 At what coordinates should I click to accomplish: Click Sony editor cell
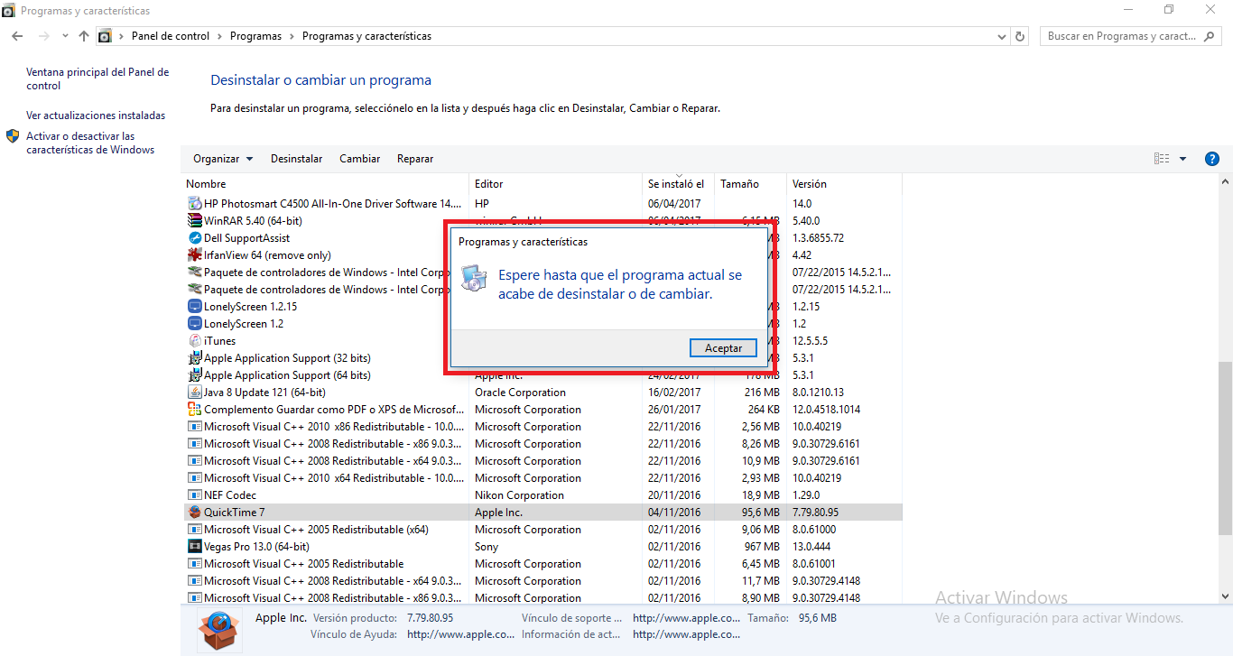[x=487, y=547]
